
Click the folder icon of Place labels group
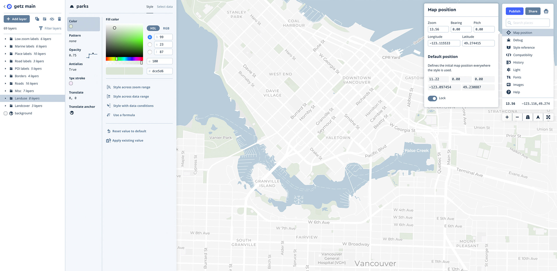tap(11, 54)
